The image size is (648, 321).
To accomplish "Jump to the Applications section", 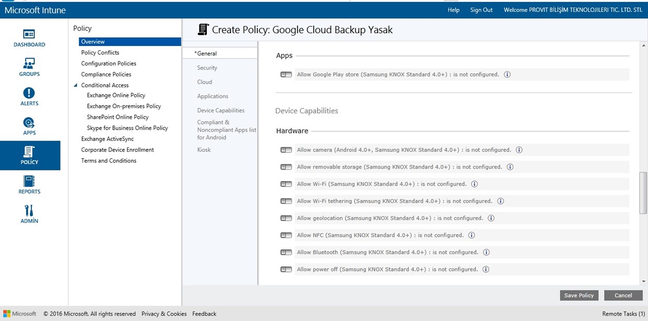I will (x=213, y=96).
